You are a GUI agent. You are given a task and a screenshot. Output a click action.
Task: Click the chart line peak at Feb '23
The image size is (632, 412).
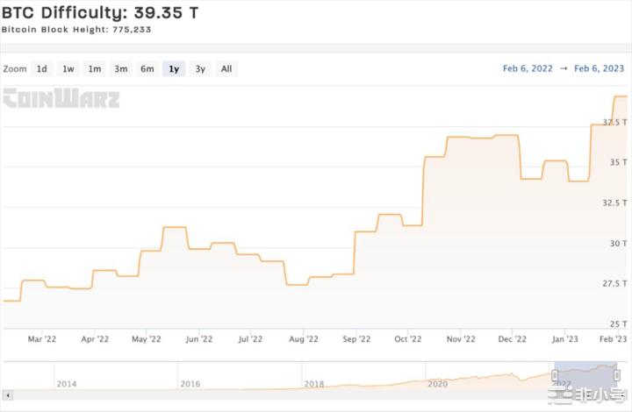point(620,96)
